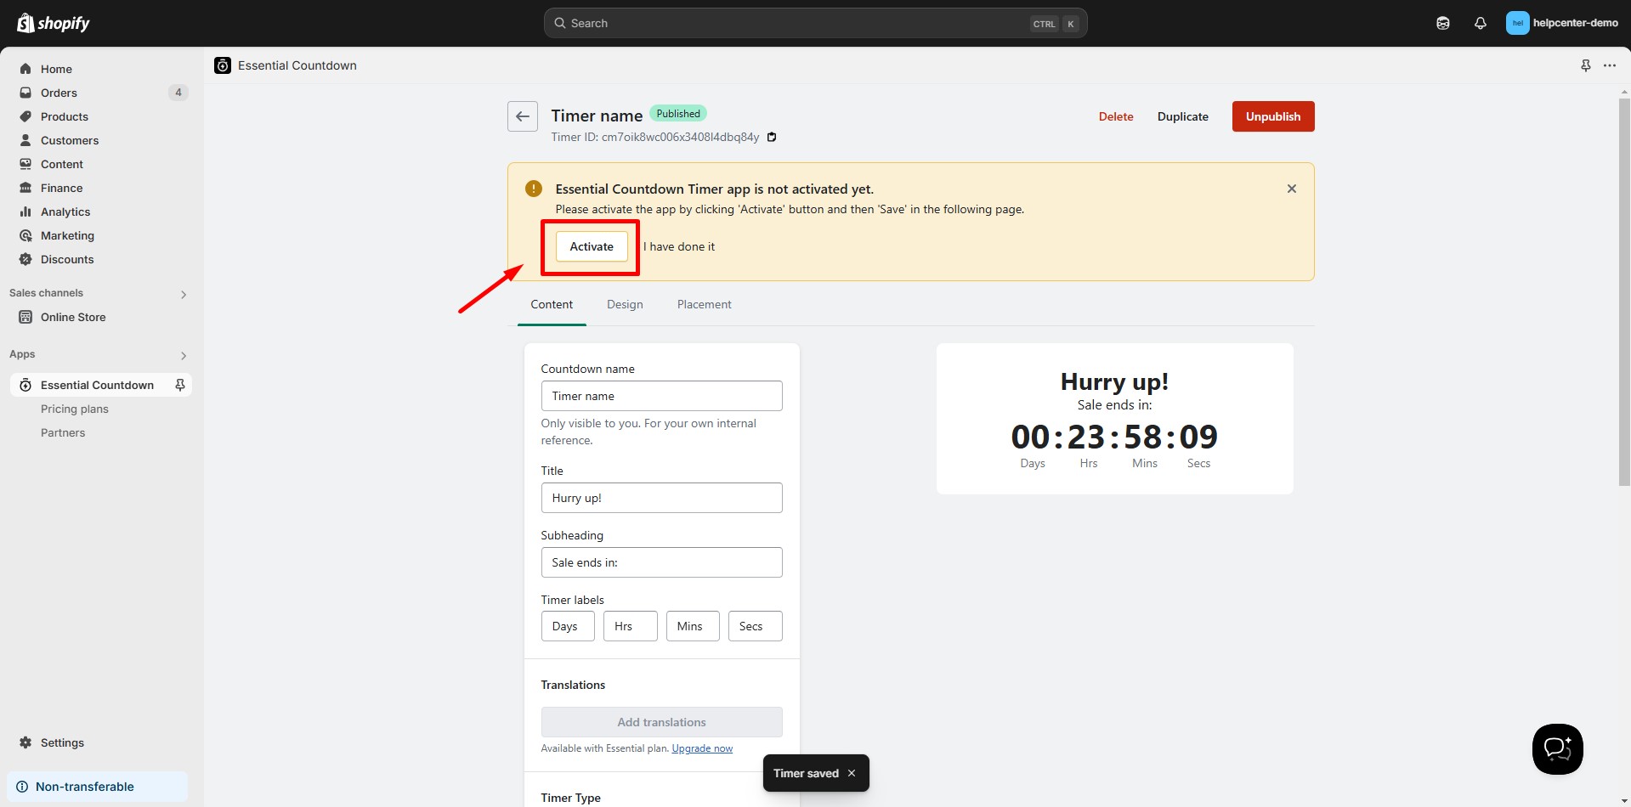Open the app header more options menu
Screen dimensions: 1631x807
(1610, 65)
